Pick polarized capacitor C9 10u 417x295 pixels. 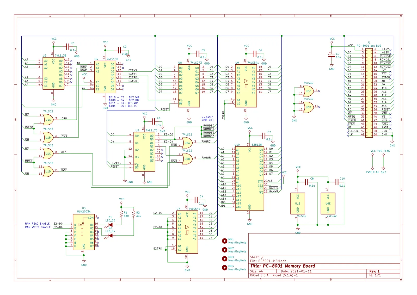pyautogui.click(x=332, y=56)
